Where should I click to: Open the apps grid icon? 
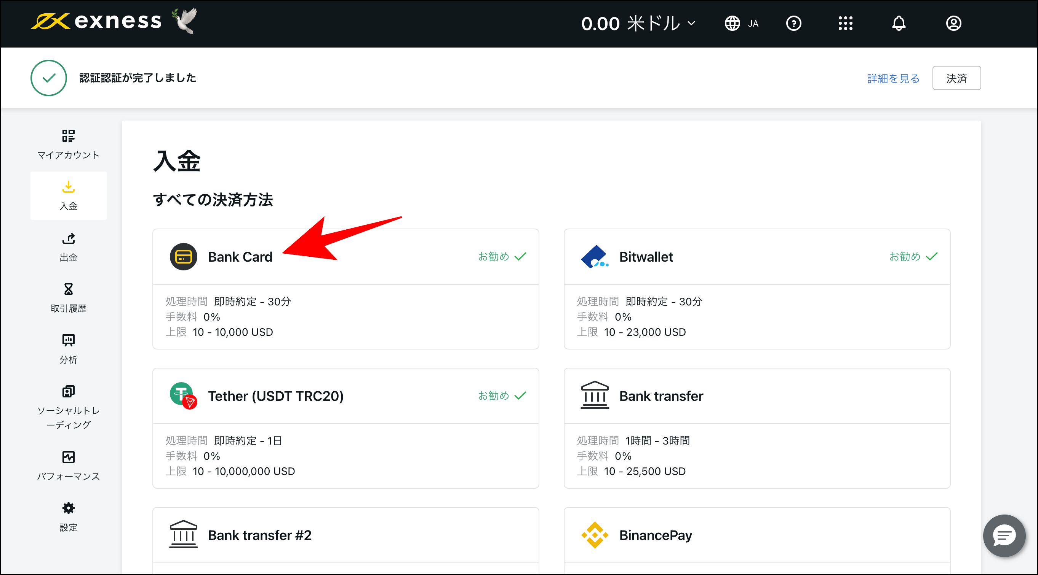point(845,23)
